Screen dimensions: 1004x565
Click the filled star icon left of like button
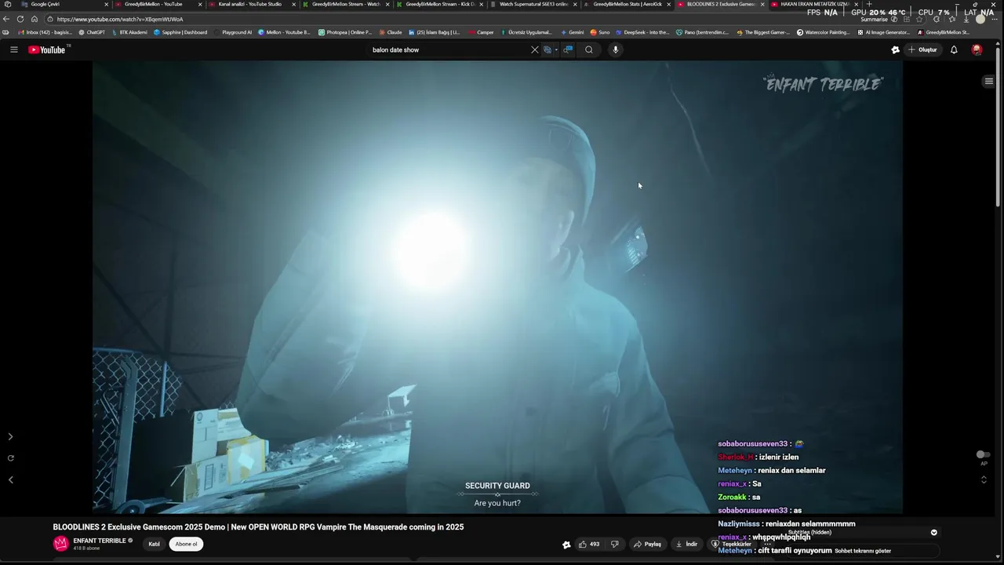pyautogui.click(x=566, y=545)
